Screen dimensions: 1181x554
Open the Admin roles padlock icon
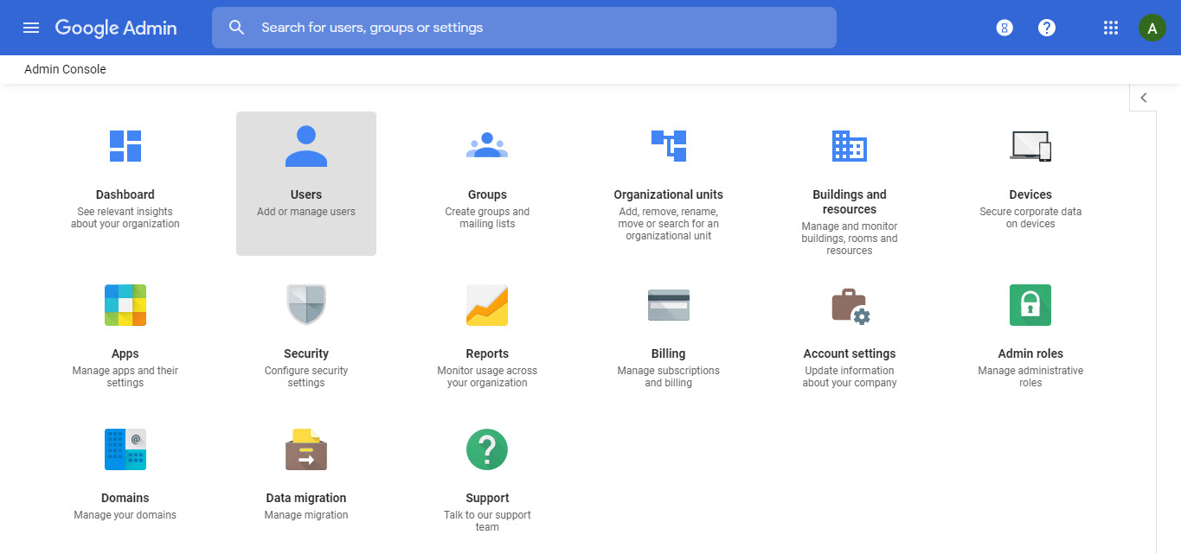pos(1030,305)
